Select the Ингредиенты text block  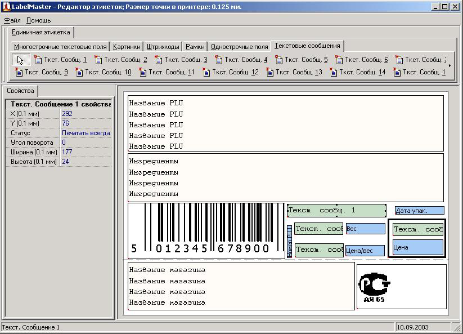point(286,177)
